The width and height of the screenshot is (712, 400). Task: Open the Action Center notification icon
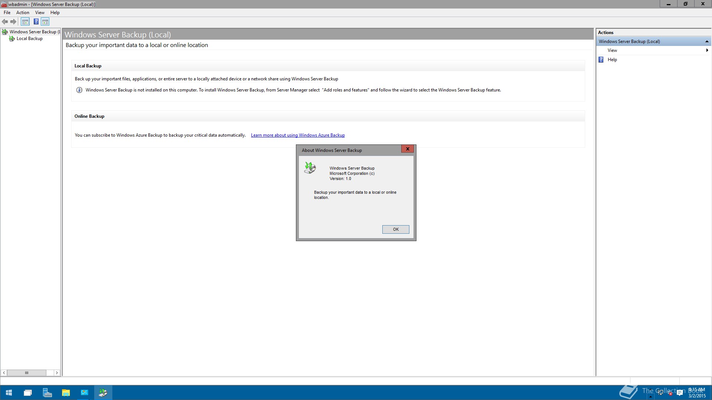(x=680, y=393)
